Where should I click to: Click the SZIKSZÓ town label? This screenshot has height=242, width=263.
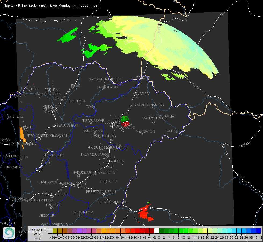coord(60,99)
